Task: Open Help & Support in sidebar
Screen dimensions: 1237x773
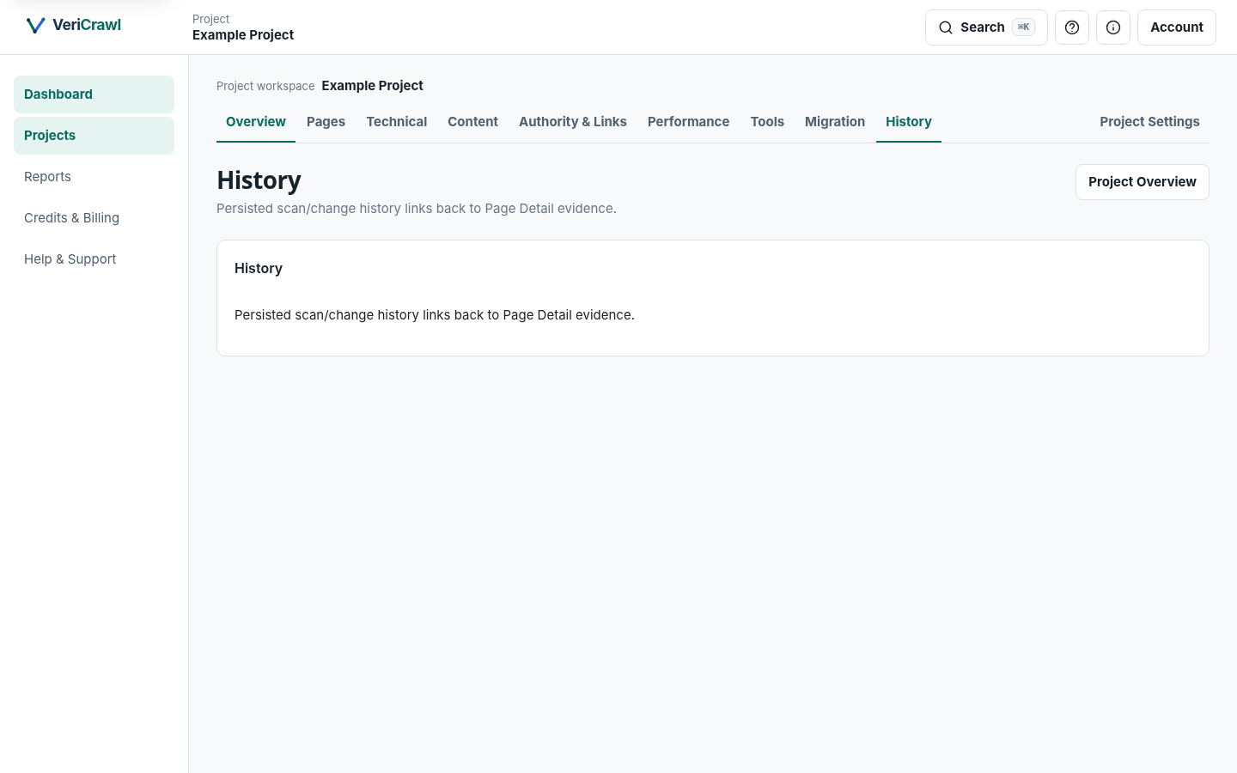Action: pyautogui.click(x=94, y=259)
